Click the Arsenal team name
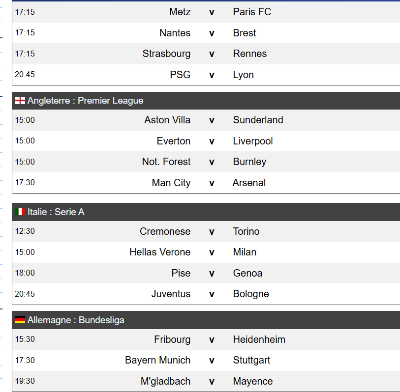 (x=249, y=183)
